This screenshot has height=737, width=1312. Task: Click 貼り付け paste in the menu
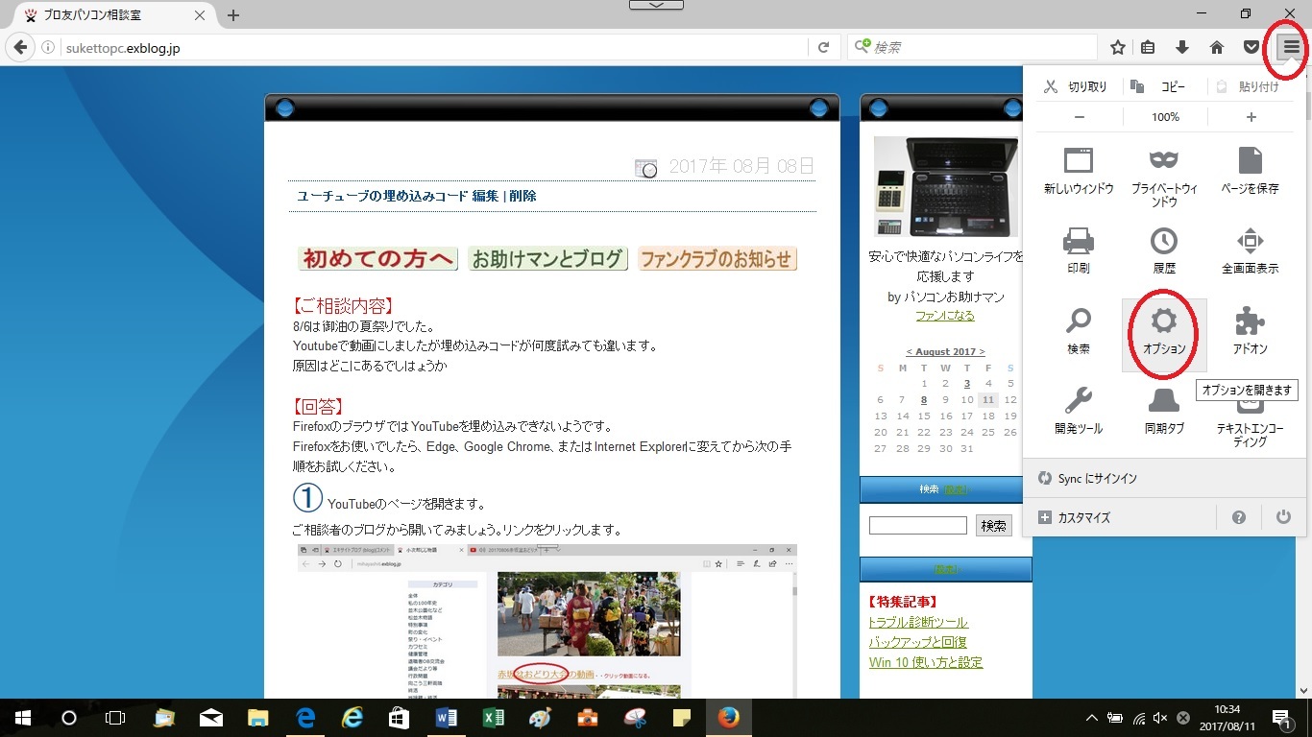(x=1248, y=86)
